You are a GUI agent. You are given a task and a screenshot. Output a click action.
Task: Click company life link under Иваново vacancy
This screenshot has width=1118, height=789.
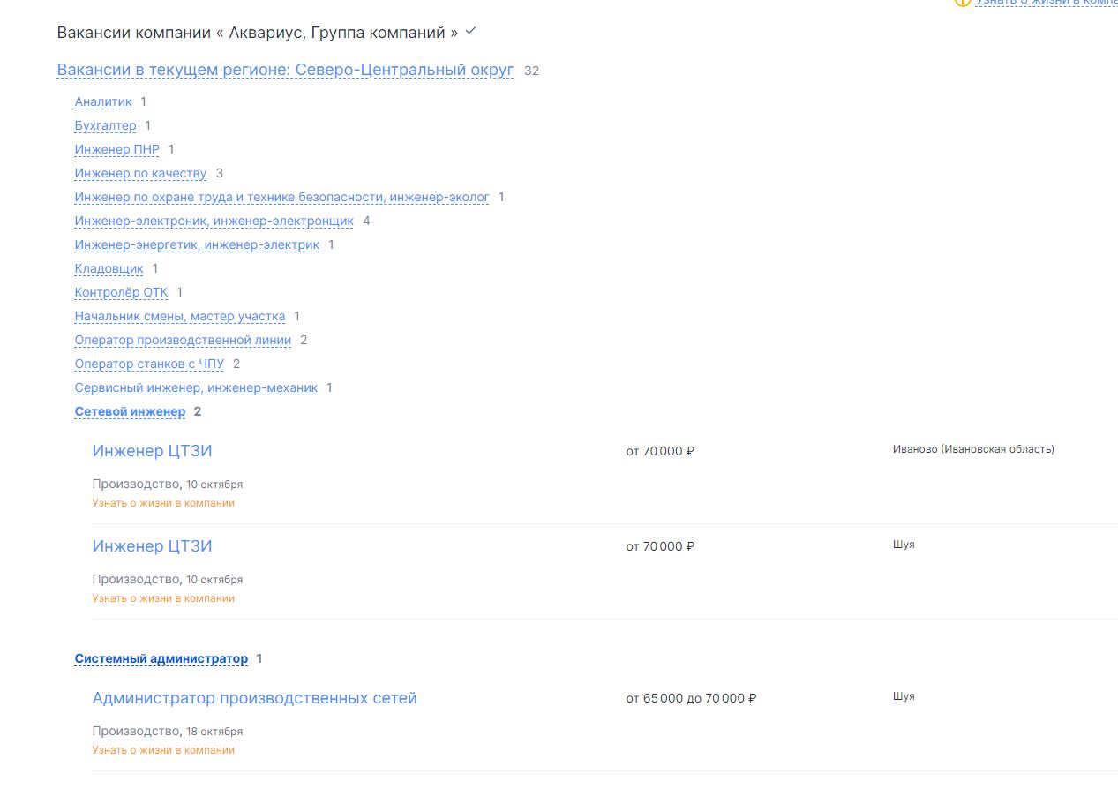pyautogui.click(x=163, y=503)
